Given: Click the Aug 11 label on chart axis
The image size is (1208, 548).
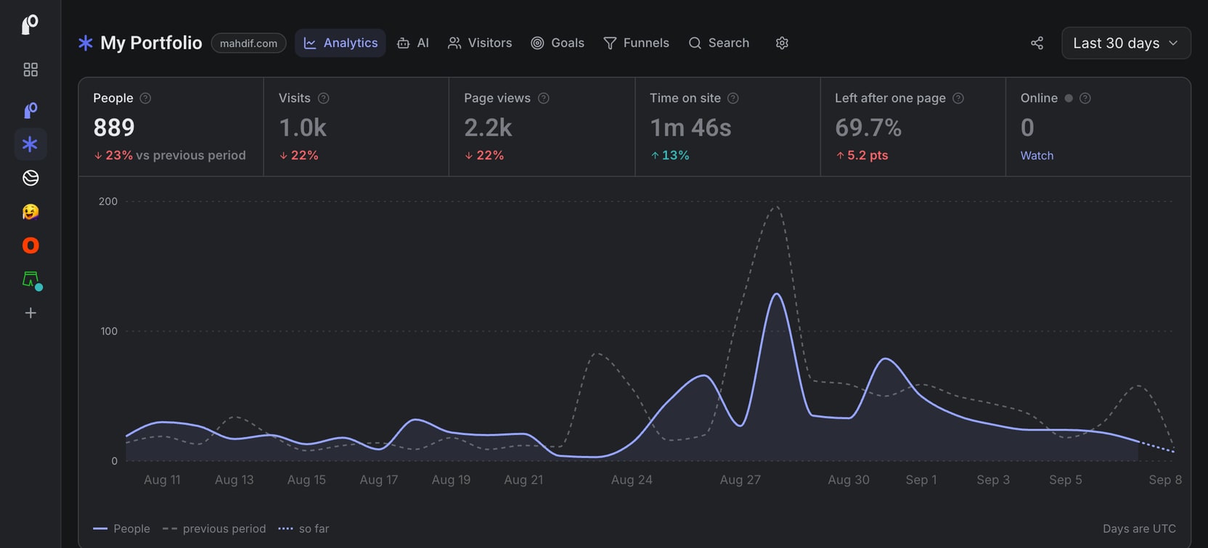Looking at the screenshot, I should [x=162, y=479].
